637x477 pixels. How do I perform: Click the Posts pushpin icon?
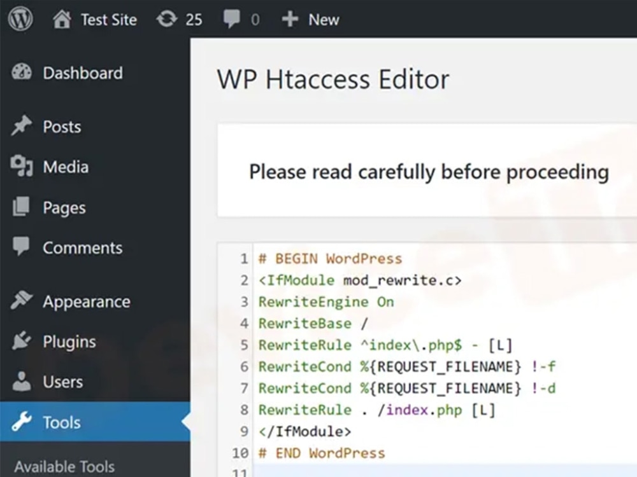pyautogui.click(x=22, y=126)
